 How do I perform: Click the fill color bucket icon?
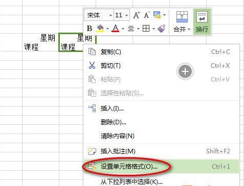tap(100, 29)
